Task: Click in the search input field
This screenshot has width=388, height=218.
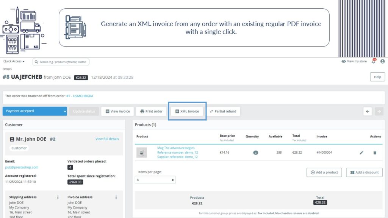Action: click(63, 62)
